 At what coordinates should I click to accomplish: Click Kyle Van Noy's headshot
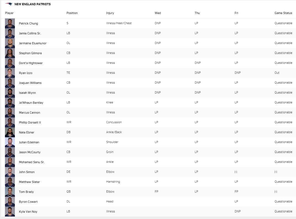(10, 212)
